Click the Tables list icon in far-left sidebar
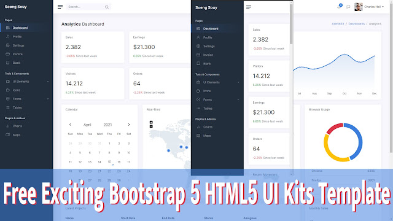 click(x=8, y=107)
